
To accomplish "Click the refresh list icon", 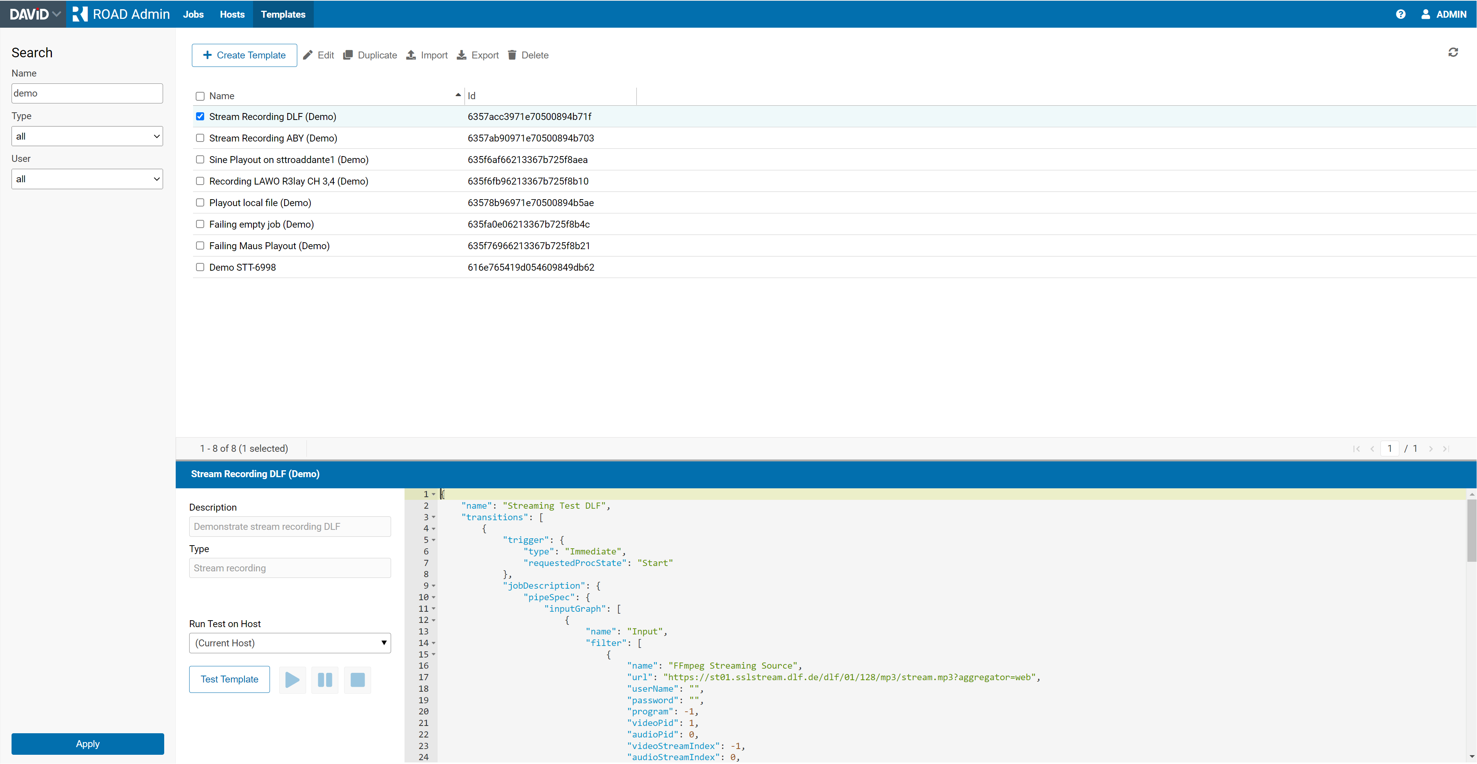I will (x=1452, y=52).
